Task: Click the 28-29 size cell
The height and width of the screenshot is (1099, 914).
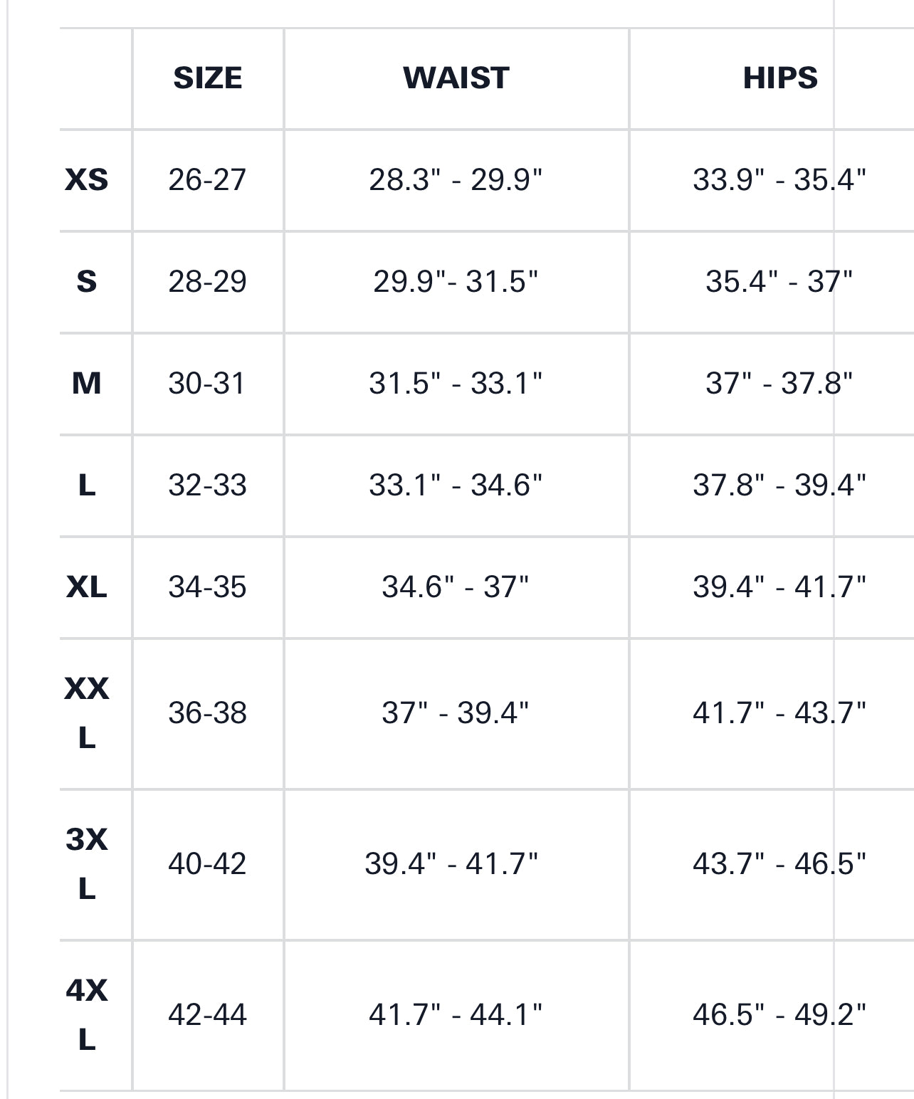Action: (207, 282)
